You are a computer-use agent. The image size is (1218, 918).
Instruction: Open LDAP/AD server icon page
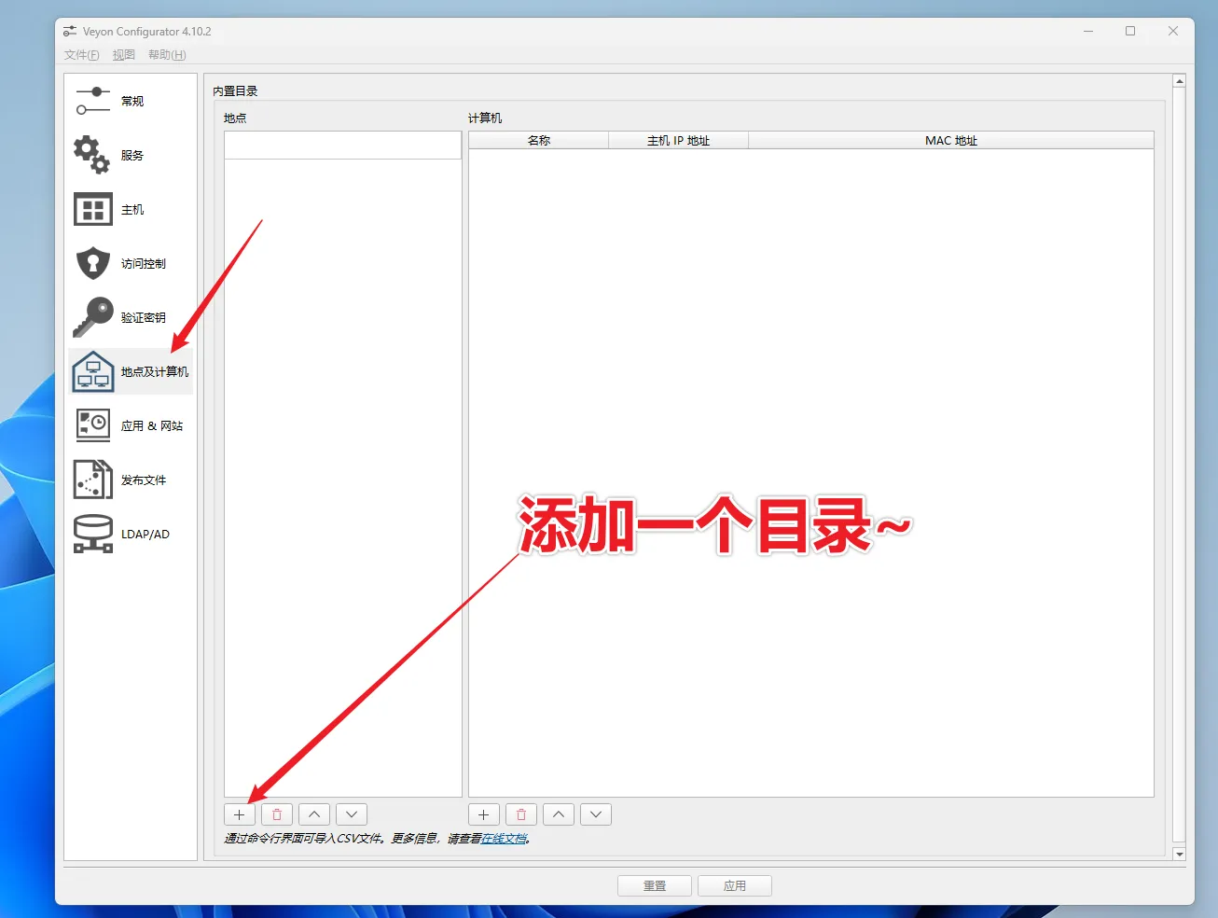point(92,534)
